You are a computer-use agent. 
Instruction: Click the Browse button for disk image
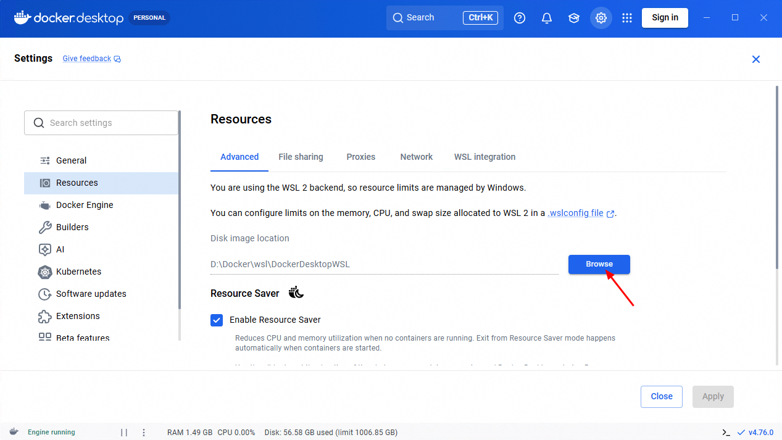click(x=599, y=264)
